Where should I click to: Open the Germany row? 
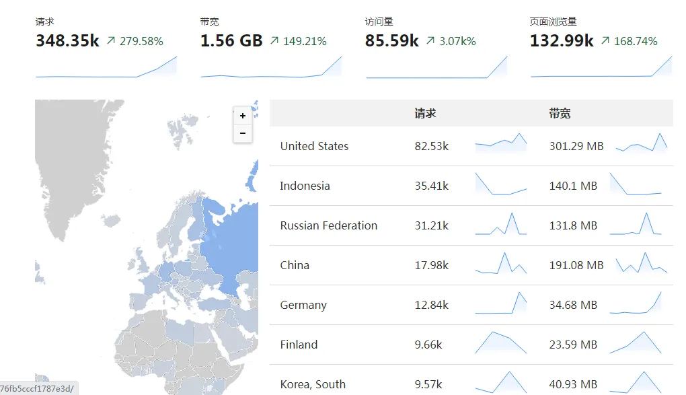303,305
